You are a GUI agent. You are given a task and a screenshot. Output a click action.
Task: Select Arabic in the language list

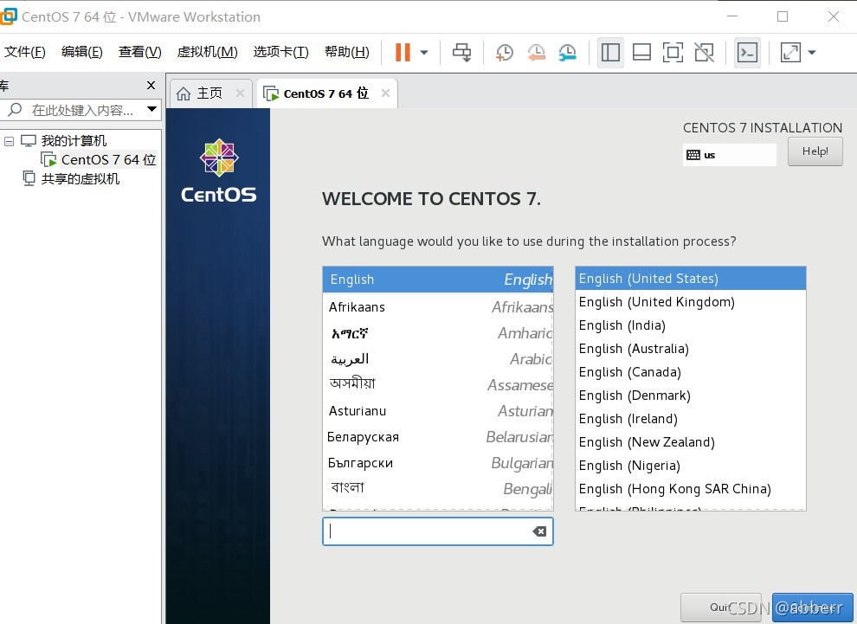point(438,359)
